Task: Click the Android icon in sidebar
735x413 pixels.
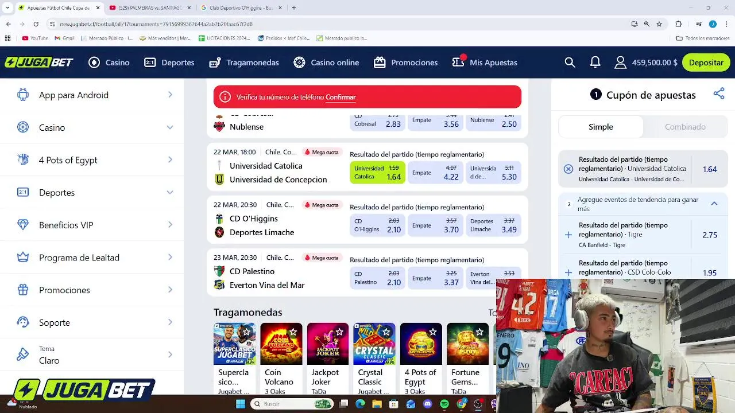Action: coord(23,95)
